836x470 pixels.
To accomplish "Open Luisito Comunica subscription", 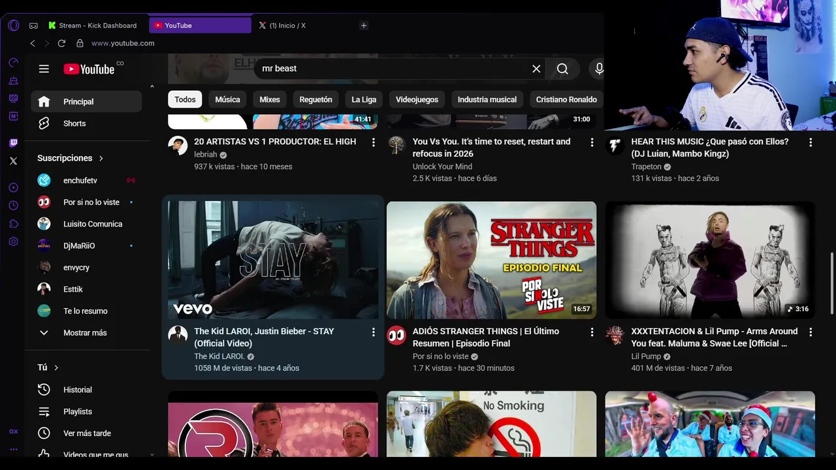I will pyautogui.click(x=86, y=224).
